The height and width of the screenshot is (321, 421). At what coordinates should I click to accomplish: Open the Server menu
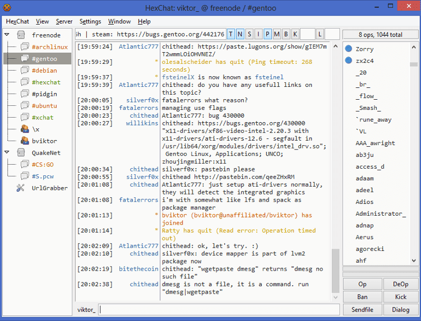[64, 21]
